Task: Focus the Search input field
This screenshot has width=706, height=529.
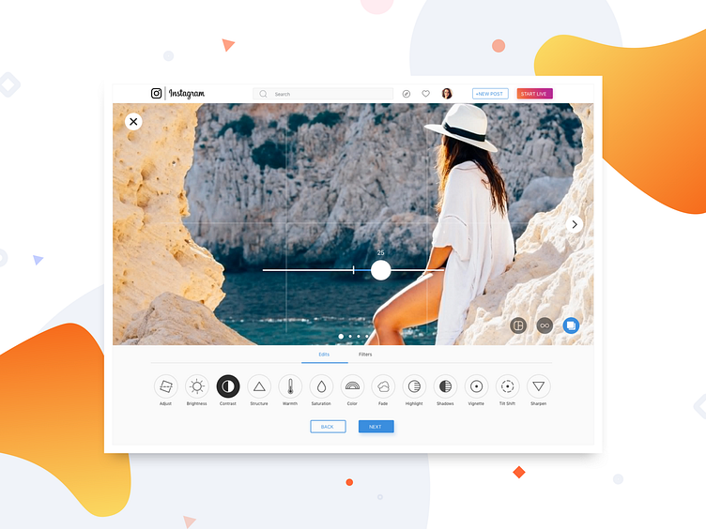Action: pyautogui.click(x=323, y=94)
